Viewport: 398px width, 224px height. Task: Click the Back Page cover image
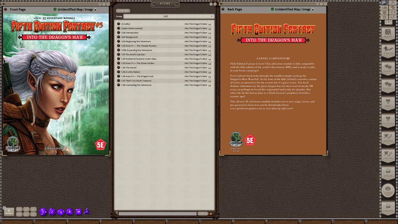click(273, 84)
